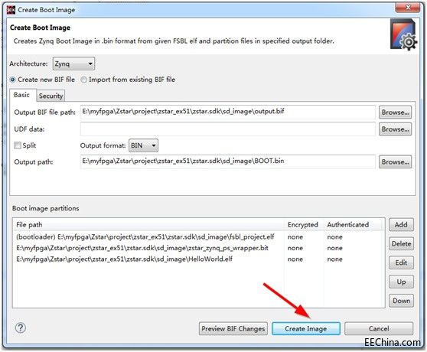Cancel the Create Boot Image dialog
This screenshot has height=352, width=427.
[379, 328]
